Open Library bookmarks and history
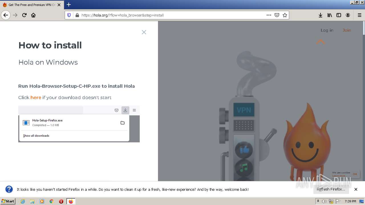This screenshot has height=205, width=365. 330,15
